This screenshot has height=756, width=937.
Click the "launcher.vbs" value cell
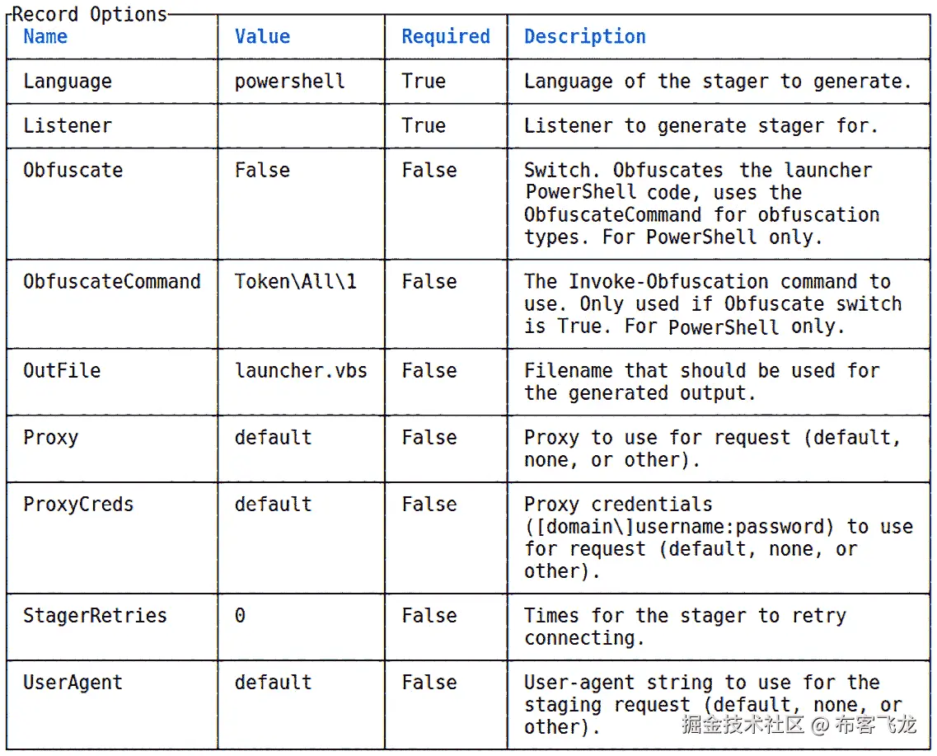click(x=301, y=371)
